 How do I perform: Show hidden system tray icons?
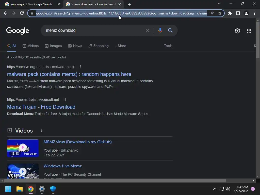tap(215, 189)
